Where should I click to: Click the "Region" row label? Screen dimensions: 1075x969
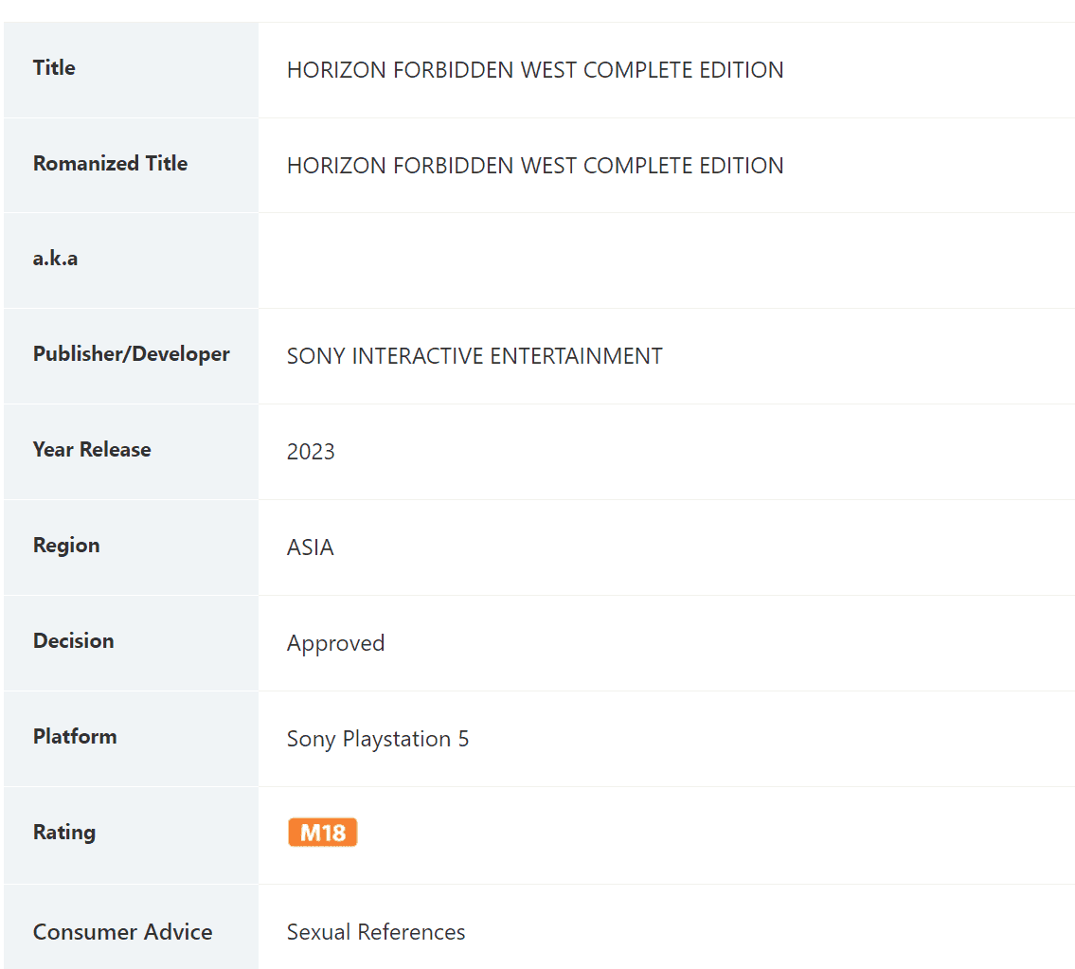tap(66, 546)
